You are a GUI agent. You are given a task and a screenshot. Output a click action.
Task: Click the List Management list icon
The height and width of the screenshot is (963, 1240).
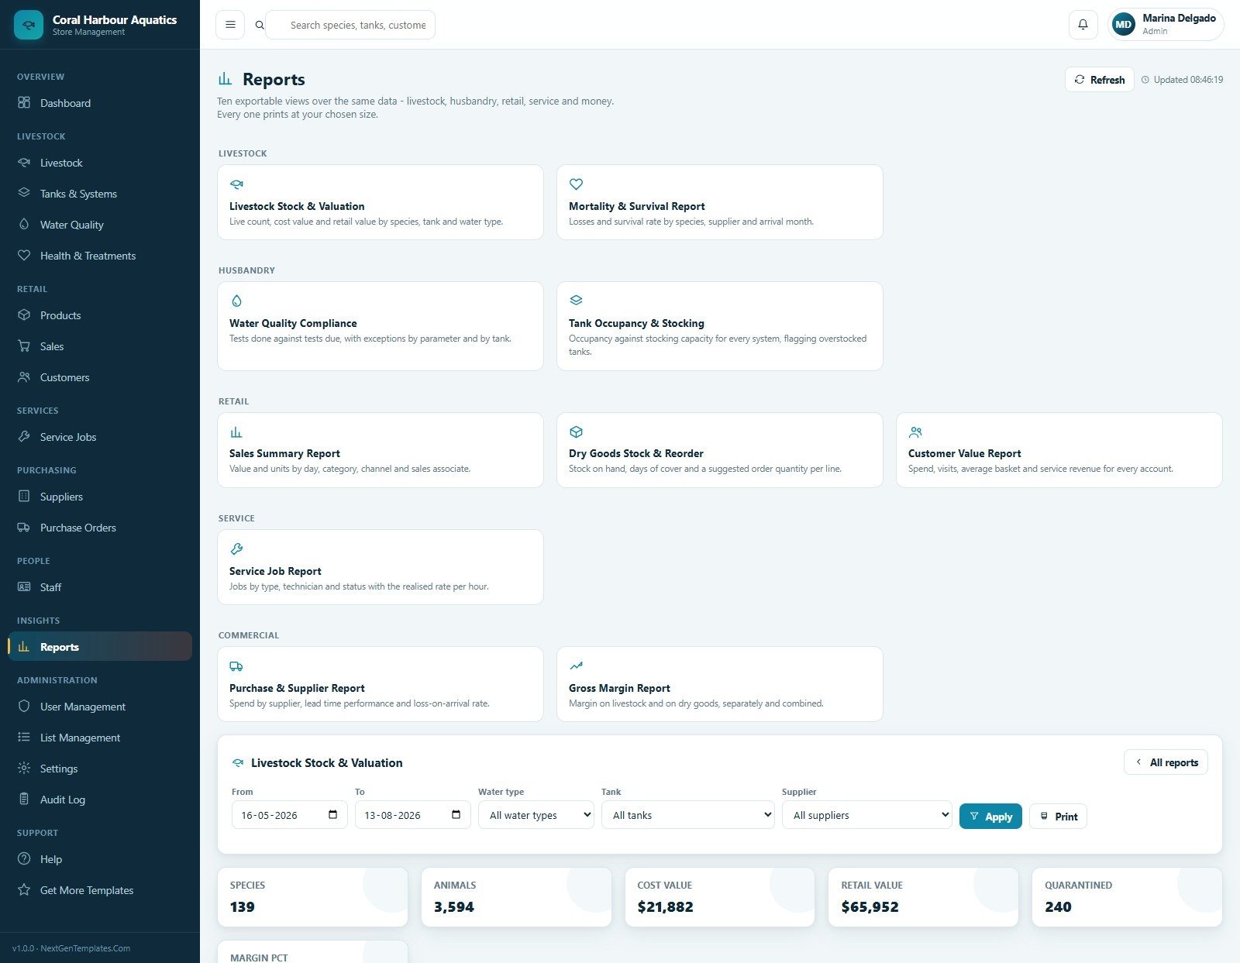pos(24,737)
